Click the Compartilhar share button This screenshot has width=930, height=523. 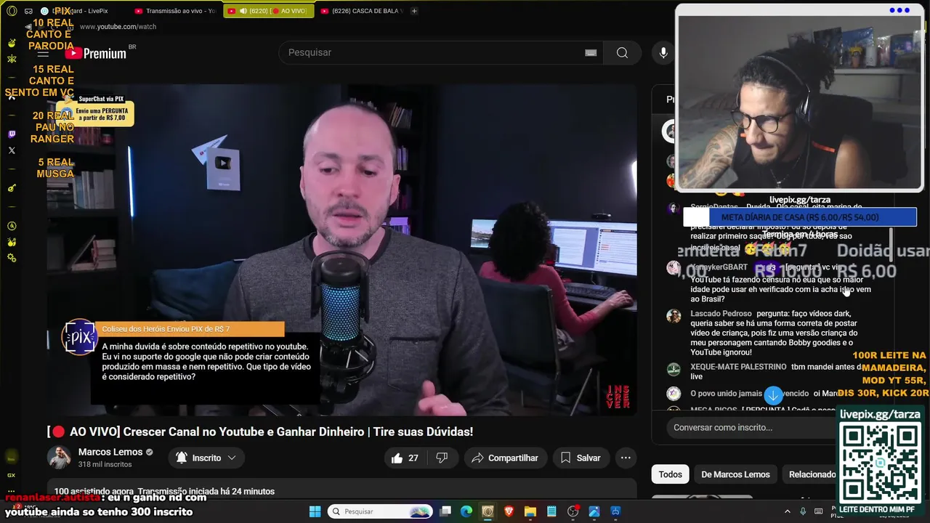click(x=505, y=458)
